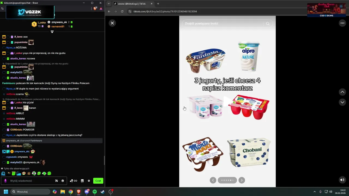
Task: Open Brave Shields in the Kick chat window
Action: pyautogui.click(x=95, y=8)
